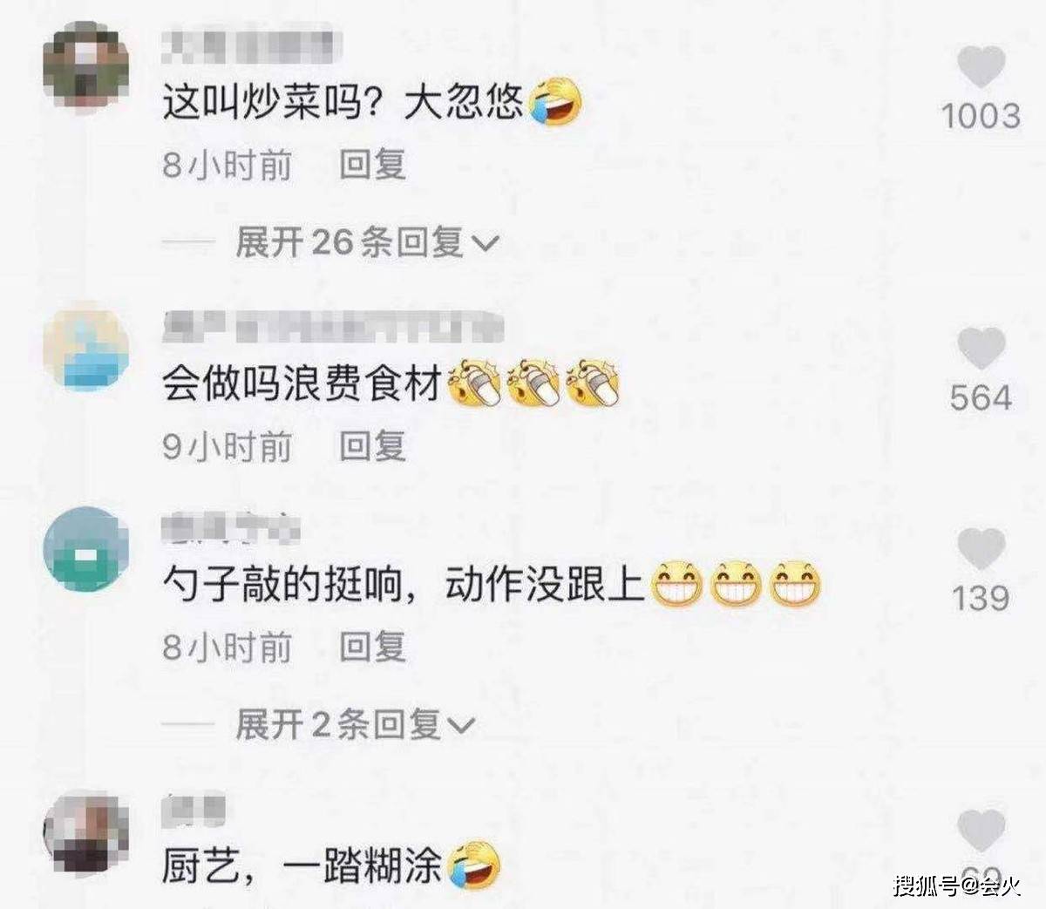Viewport: 1046px width, 909px height.
Task: Like the comment with 1003 likes
Action: point(981,67)
